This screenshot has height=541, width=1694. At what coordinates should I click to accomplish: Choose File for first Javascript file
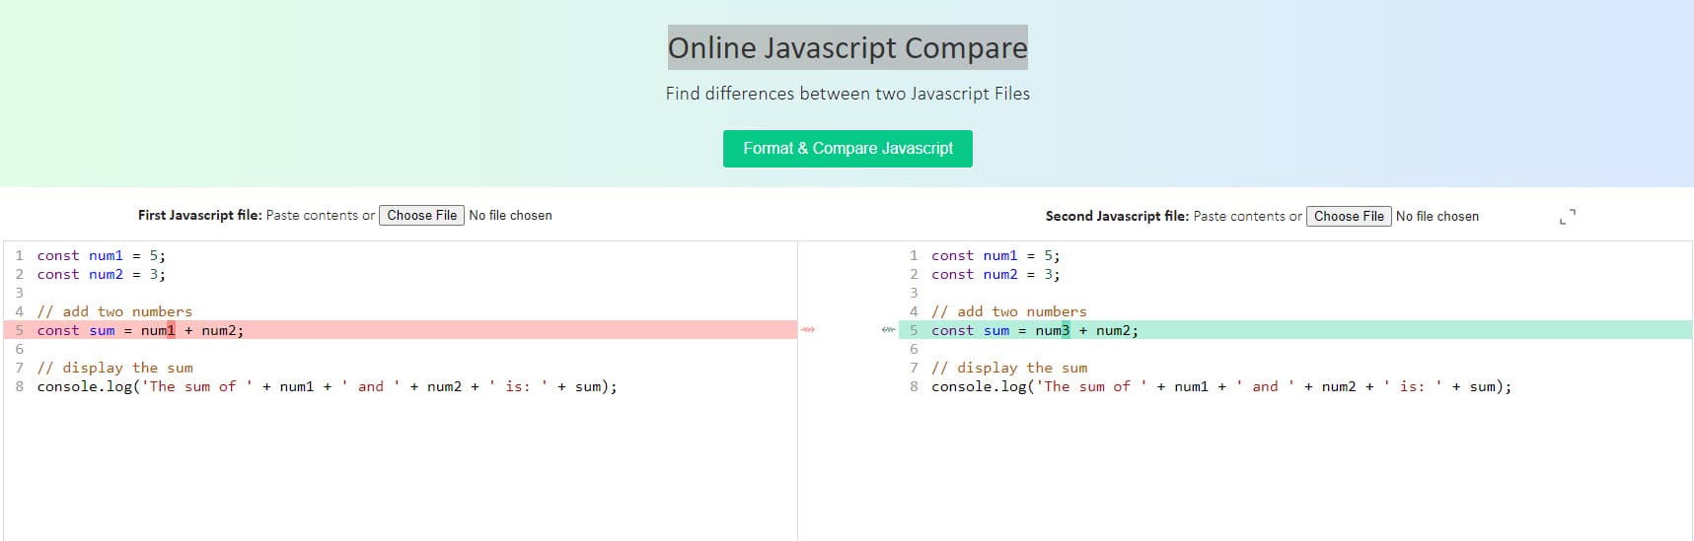[x=421, y=215]
